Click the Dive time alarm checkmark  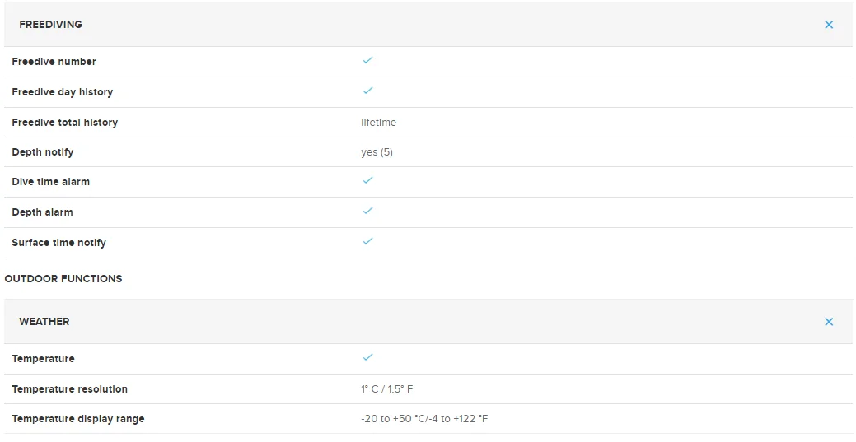click(x=367, y=180)
